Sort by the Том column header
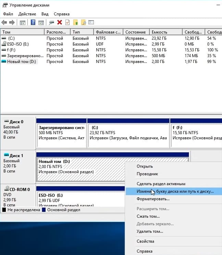Viewport: 222px width, 255px height. coord(22,32)
